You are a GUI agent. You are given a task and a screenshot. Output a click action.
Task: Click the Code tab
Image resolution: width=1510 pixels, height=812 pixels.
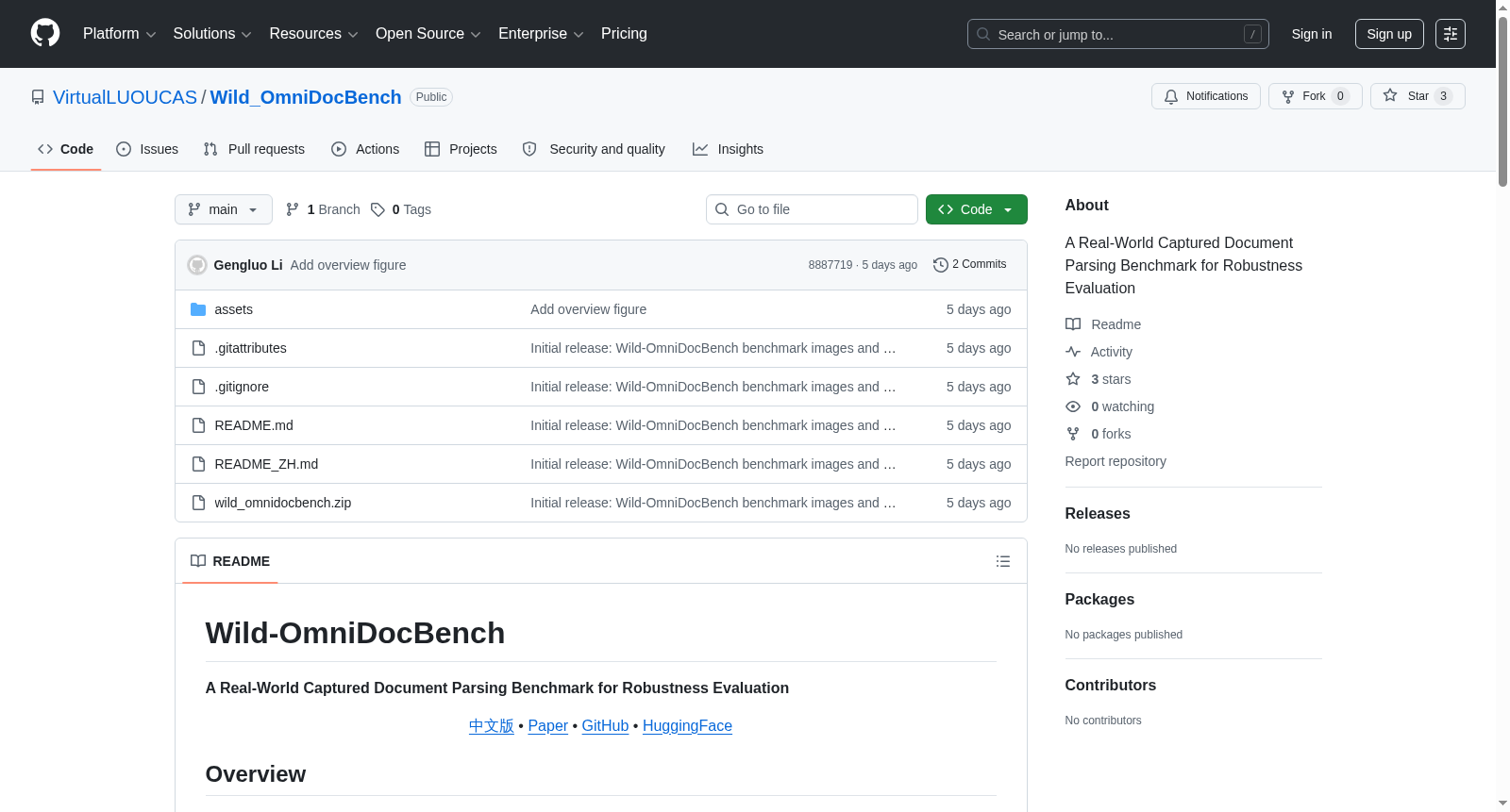[66, 149]
